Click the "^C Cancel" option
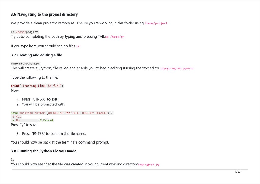 click(x=46, y=120)
